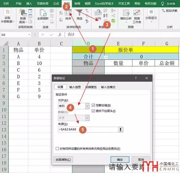Click the Clear filter icon
Viewport: 180px width, 173px height.
[x=87, y=11]
